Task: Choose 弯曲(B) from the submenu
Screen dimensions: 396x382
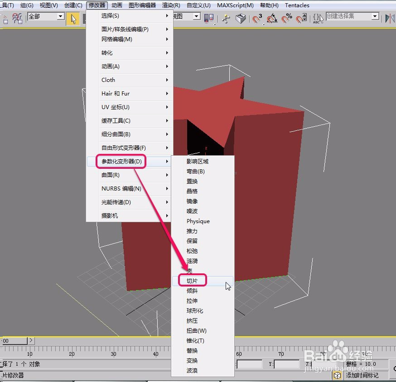Action: (194, 171)
